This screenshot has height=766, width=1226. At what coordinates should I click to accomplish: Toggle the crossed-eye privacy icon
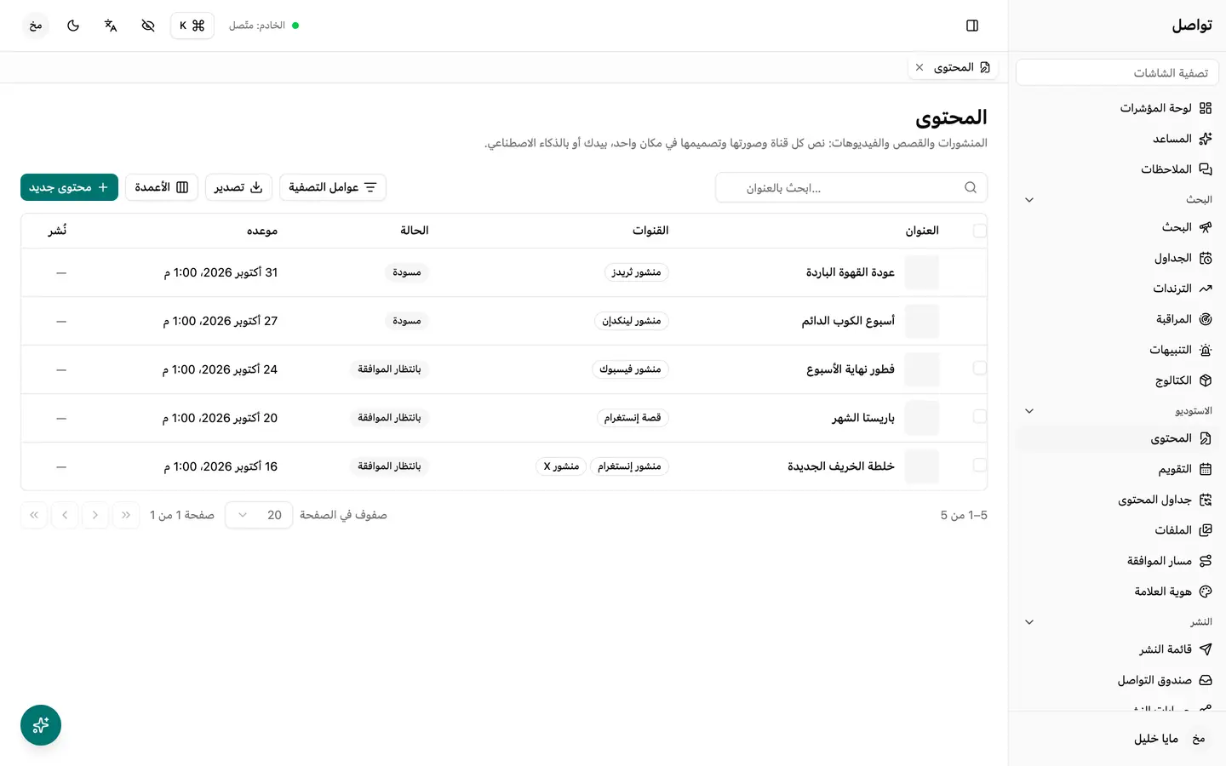(148, 26)
